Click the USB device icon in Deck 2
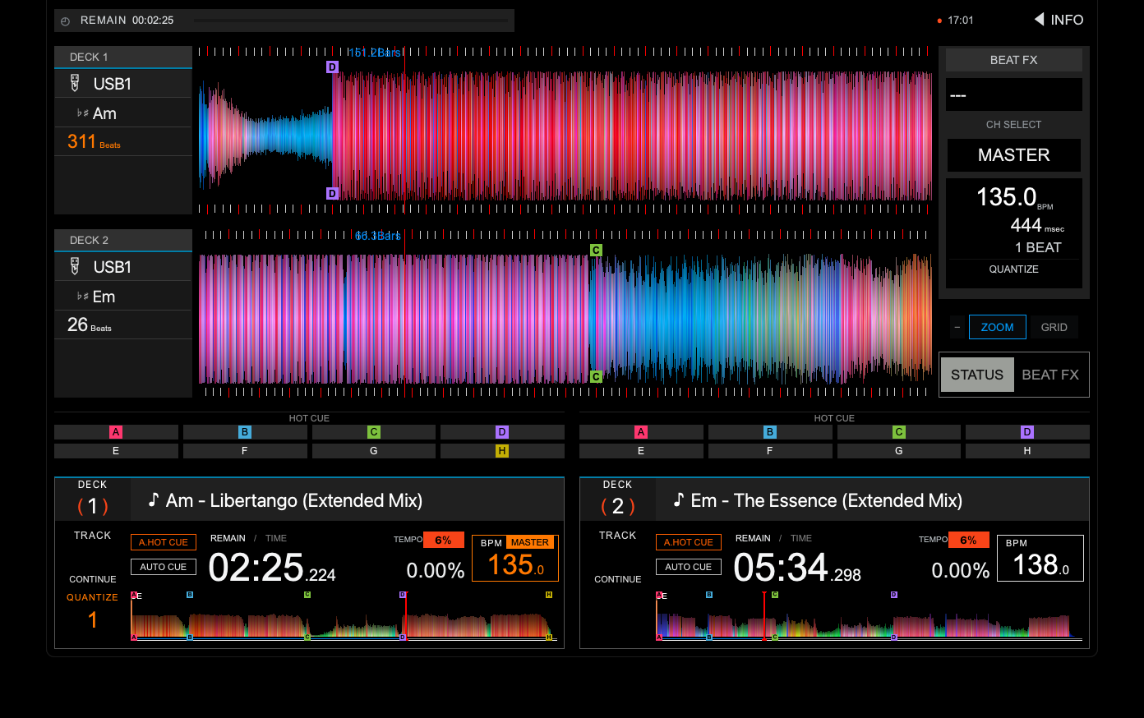Viewport: 1144px width, 718px height. (75, 266)
